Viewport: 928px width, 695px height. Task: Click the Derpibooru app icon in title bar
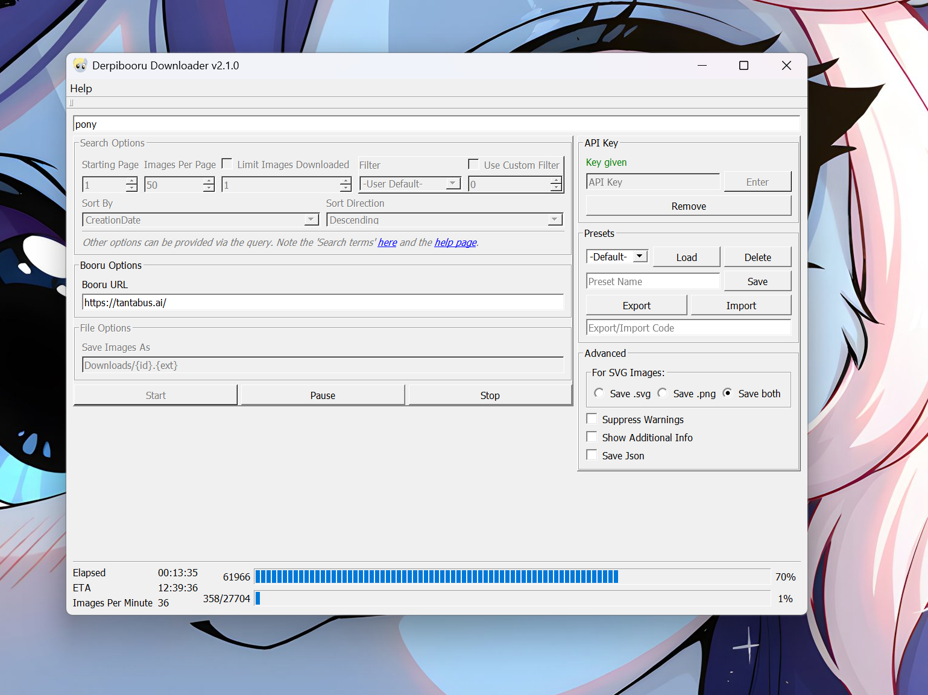click(x=80, y=65)
